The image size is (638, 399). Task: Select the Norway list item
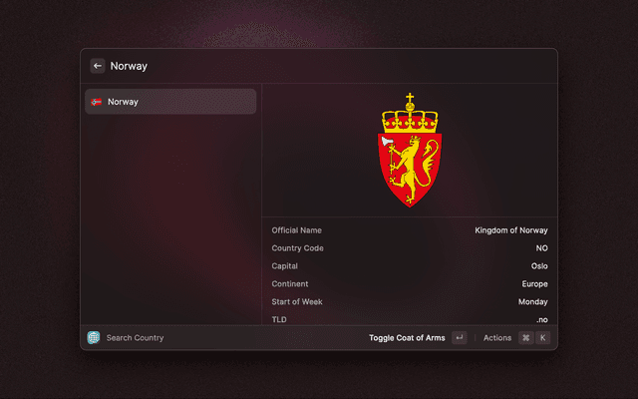pyautogui.click(x=170, y=102)
